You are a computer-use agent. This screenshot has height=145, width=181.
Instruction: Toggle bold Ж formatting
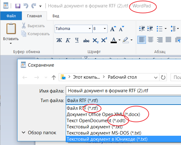59,40
